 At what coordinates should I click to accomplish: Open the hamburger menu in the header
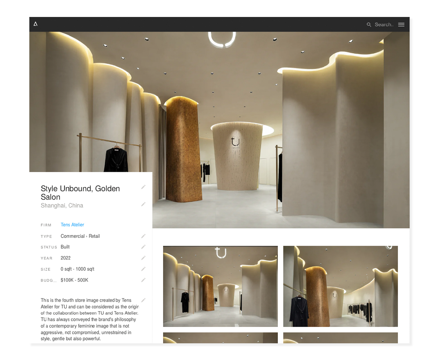[x=401, y=25]
